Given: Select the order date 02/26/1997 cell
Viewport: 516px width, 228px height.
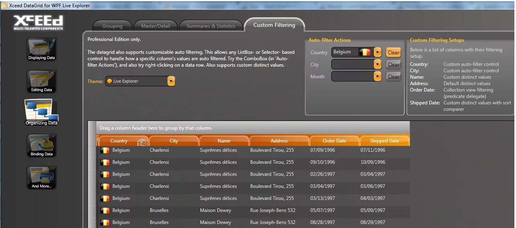Looking at the screenshot, I should point(322,174).
